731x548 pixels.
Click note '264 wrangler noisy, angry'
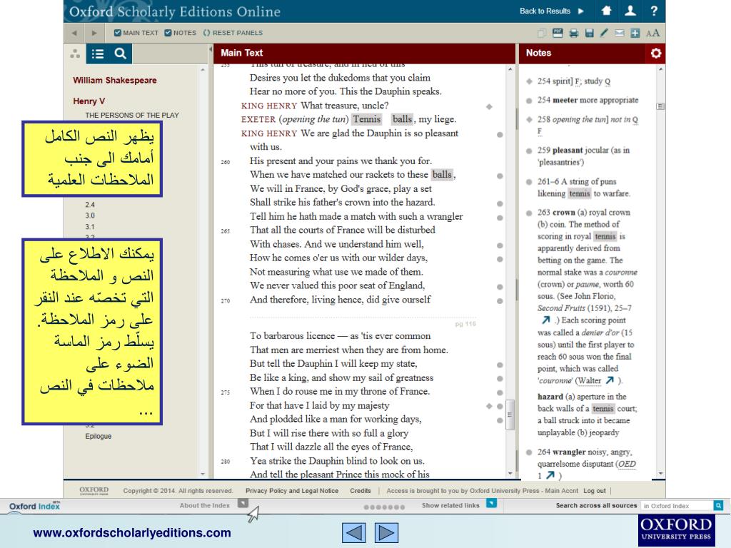click(587, 464)
